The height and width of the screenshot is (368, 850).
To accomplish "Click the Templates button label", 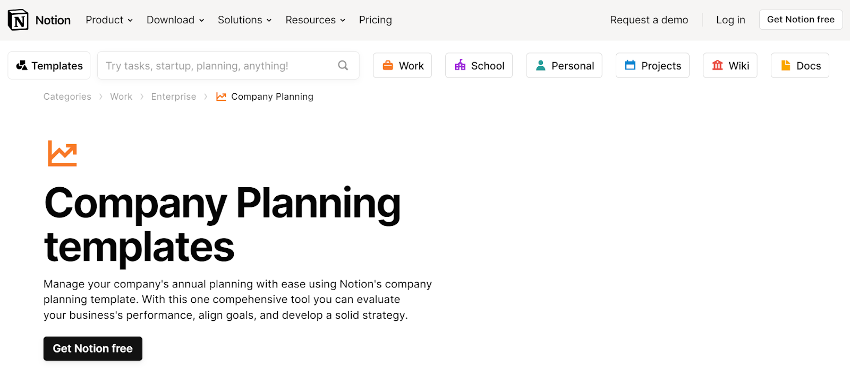I will pyautogui.click(x=57, y=66).
